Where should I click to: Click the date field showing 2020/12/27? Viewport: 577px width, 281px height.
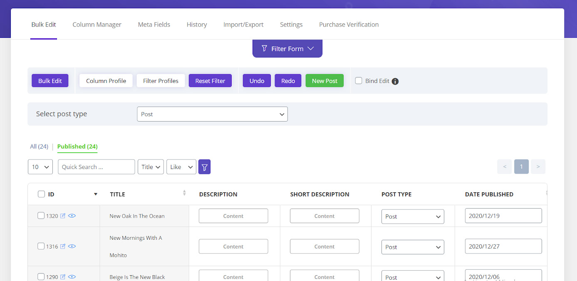coord(503,246)
